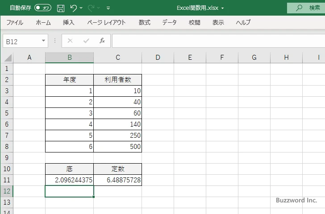Click the formula bar resize dots handle
The height and width of the screenshot is (214, 325).
pos(55,41)
